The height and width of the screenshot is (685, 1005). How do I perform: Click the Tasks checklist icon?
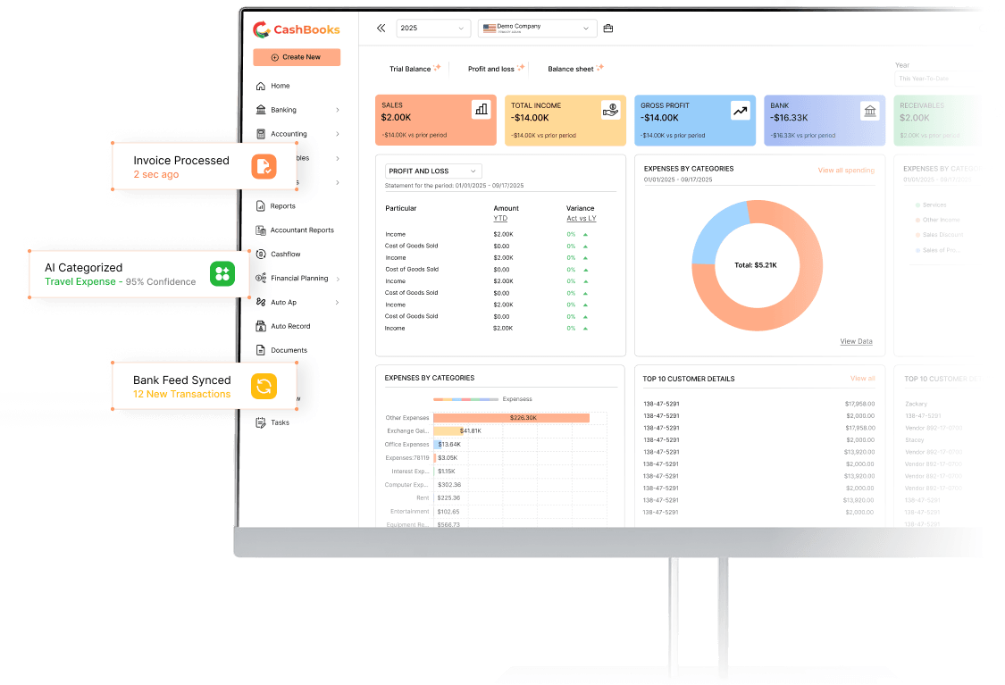coord(261,422)
